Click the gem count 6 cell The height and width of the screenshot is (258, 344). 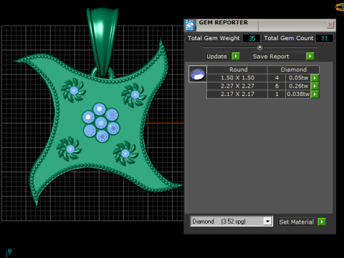[277, 86]
